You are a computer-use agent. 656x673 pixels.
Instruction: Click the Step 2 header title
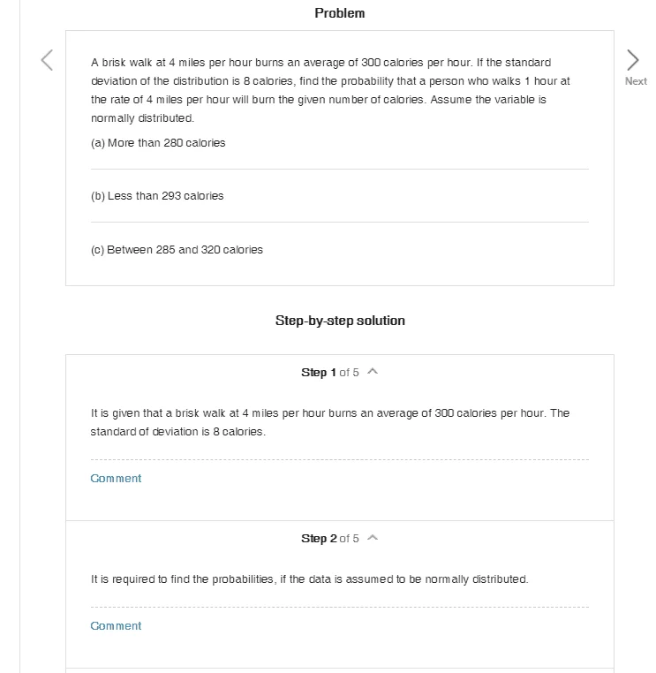pyautogui.click(x=319, y=538)
